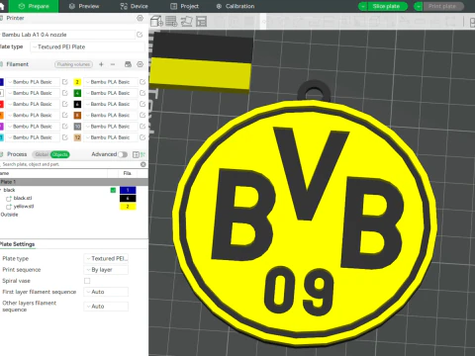Screen dimensions: 475x356
Task: Open arrow dropdown beside Print plate
Action: pyautogui.click(x=419, y=6)
